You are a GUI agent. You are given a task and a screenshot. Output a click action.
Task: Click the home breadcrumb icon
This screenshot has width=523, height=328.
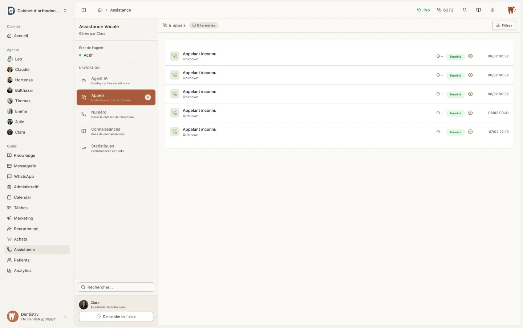(100, 10)
